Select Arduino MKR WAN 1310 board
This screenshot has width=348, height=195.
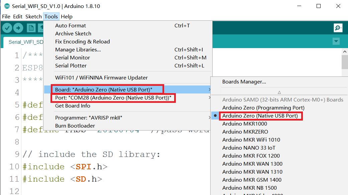[x=279, y=172]
